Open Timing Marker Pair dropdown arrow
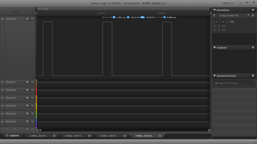This screenshot has height=144, width=257. tap(248, 15)
